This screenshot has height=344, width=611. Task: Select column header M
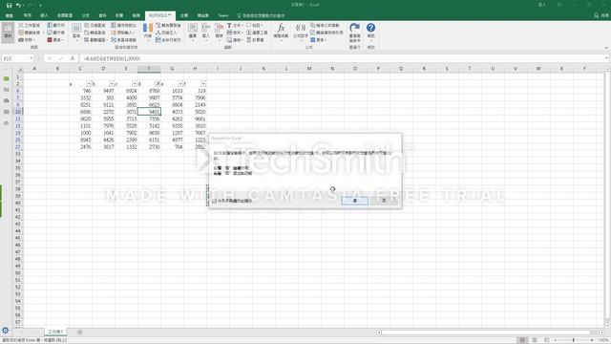(x=309, y=69)
